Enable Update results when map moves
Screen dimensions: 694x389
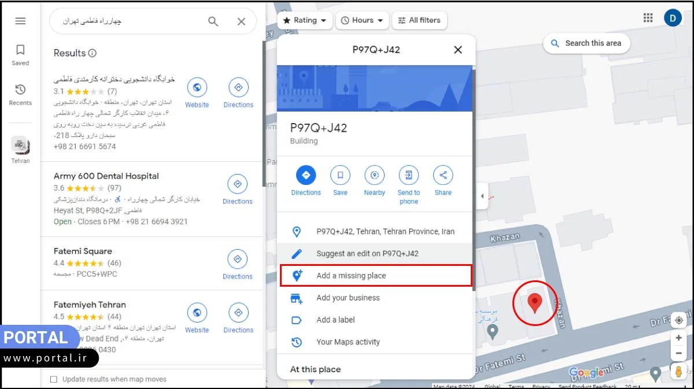54,379
